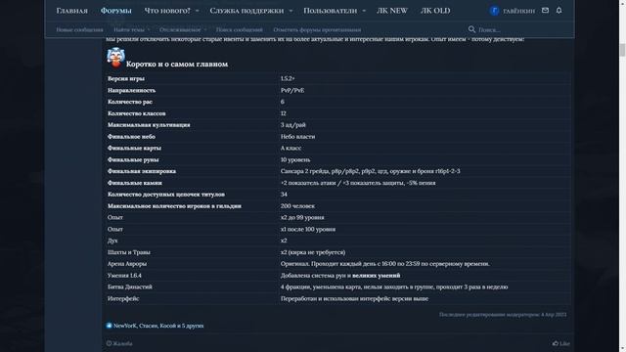Expand the Что нового? dropdown arrow

197,11
